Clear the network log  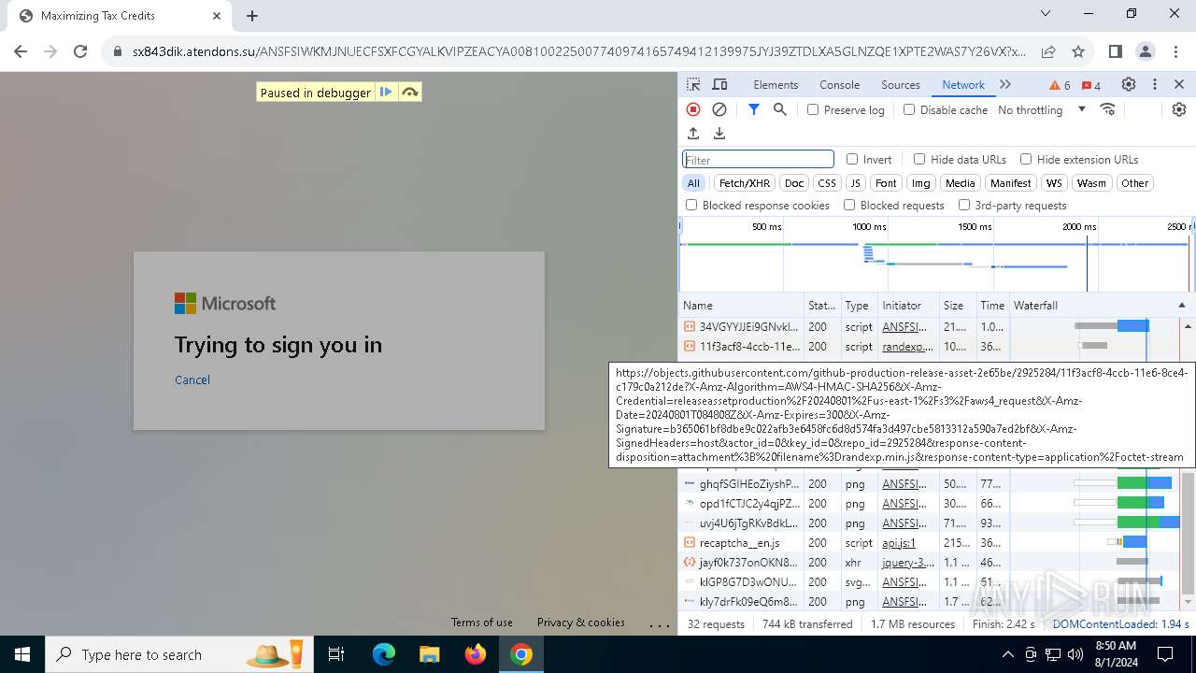pos(719,109)
